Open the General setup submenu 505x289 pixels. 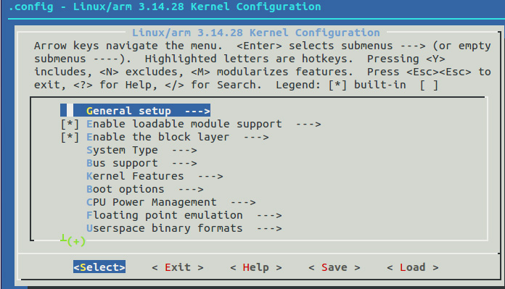pyautogui.click(x=135, y=111)
